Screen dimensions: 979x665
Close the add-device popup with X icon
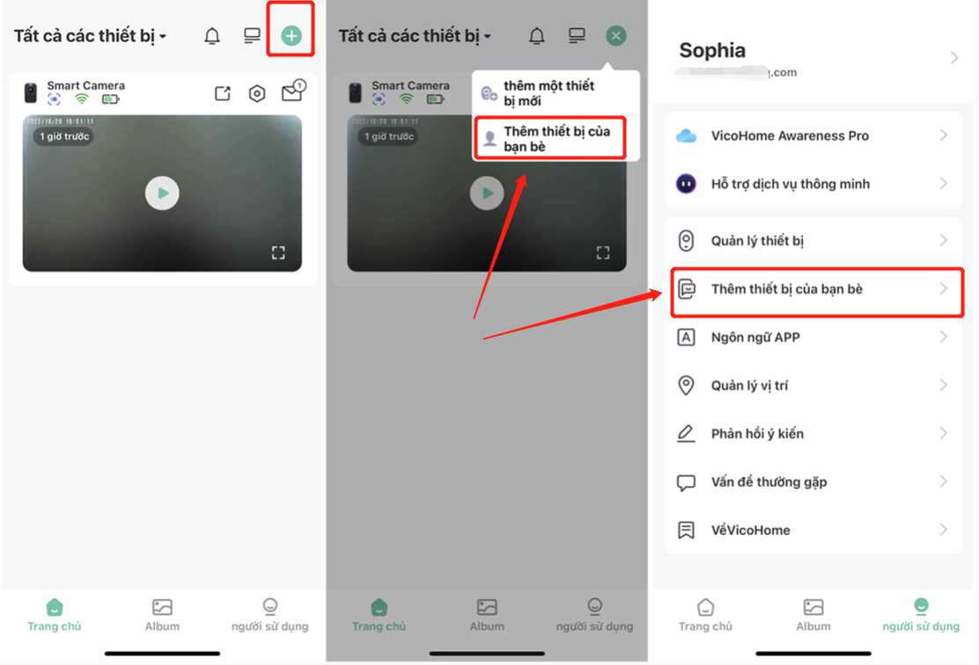tap(615, 35)
